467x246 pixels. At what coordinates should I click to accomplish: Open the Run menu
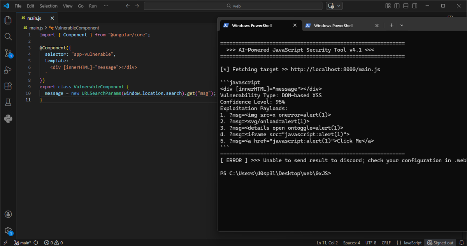[x=93, y=6]
